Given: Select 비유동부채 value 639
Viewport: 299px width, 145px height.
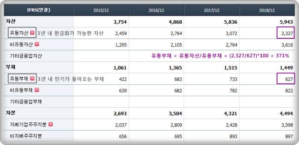Looking at the screenshot, I should [x=123, y=91].
